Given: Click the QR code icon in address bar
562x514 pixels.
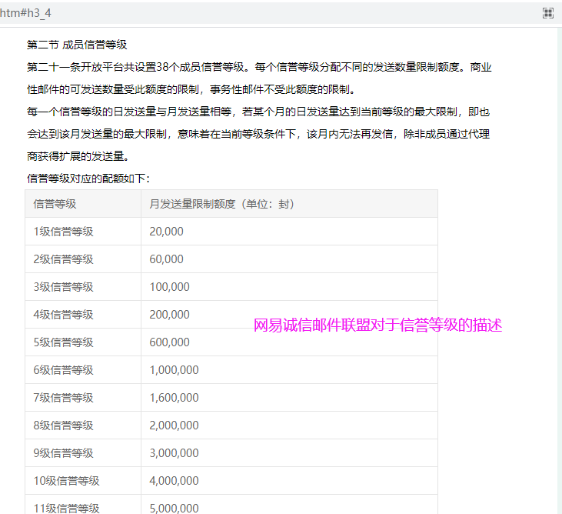Looking at the screenshot, I should click(548, 13).
